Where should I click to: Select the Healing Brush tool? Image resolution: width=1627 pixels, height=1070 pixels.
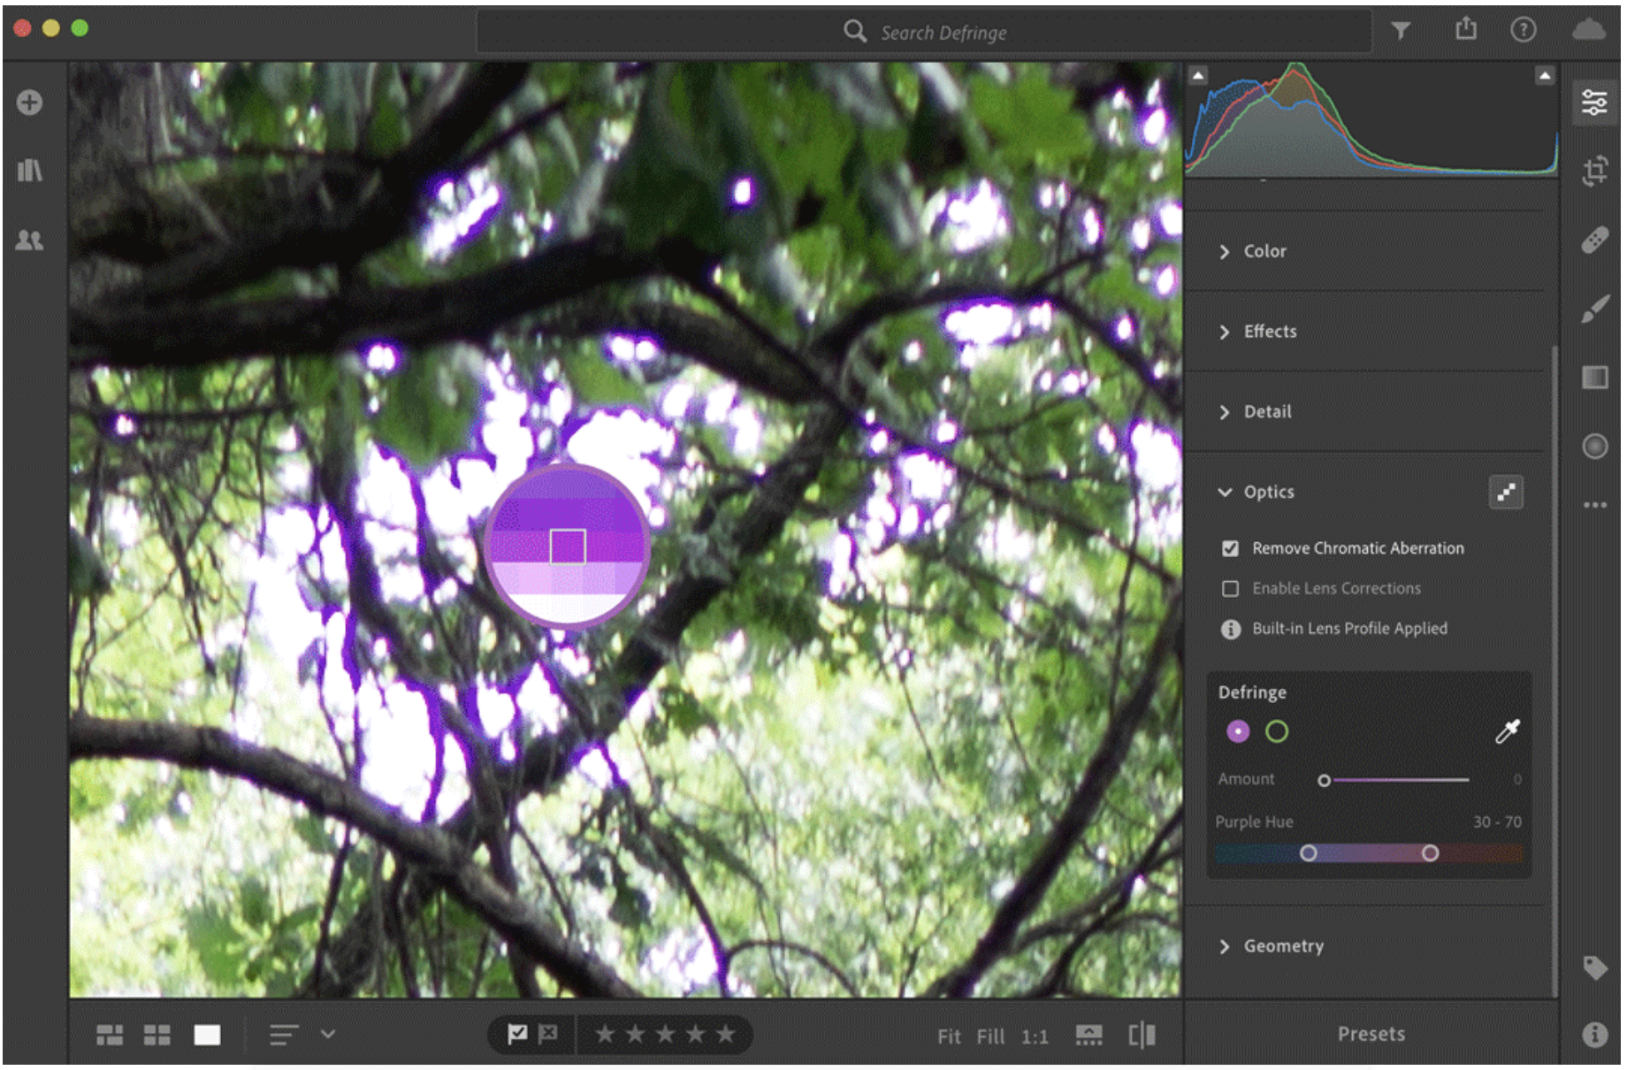(x=1594, y=240)
